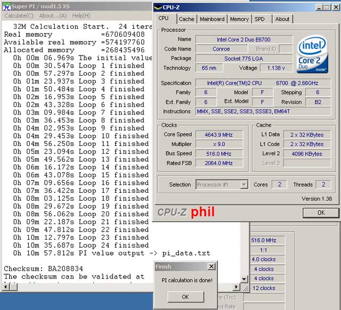
Task: Click the L1 Data value '2 x 32 KBytes'
Action: coord(307,135)
